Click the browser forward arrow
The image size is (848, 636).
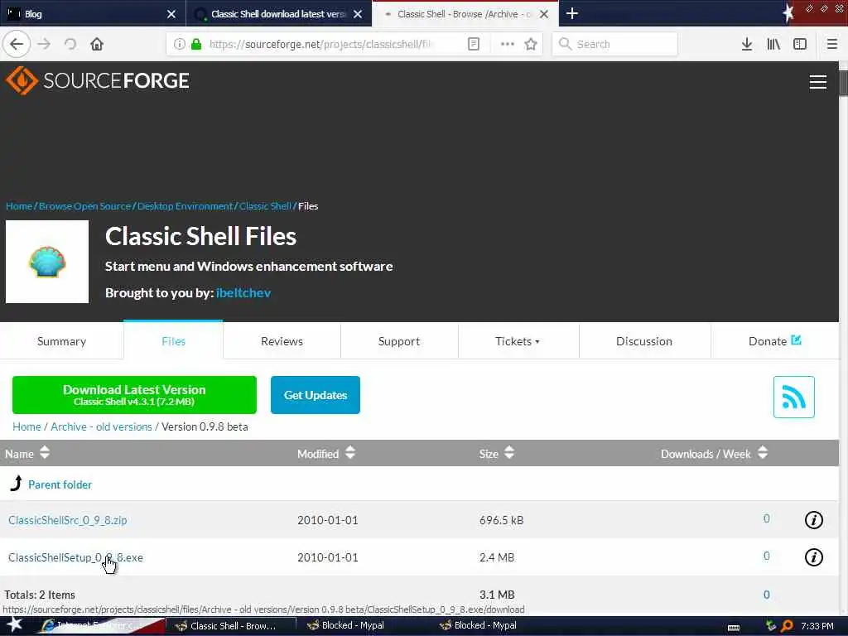tap(45, 44)
